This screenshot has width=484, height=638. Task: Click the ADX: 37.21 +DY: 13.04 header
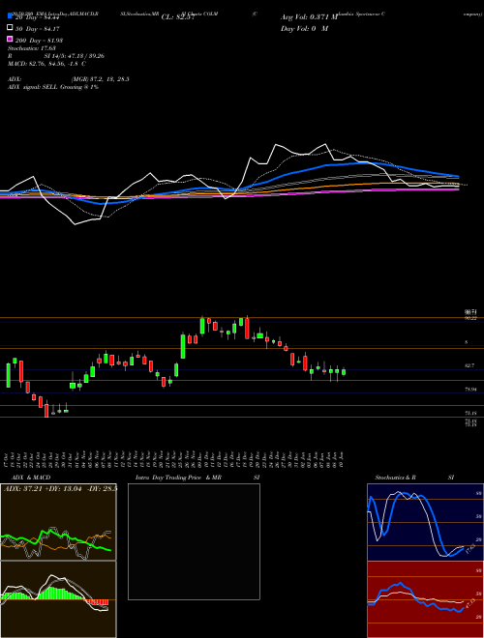(x=60, y=488)
